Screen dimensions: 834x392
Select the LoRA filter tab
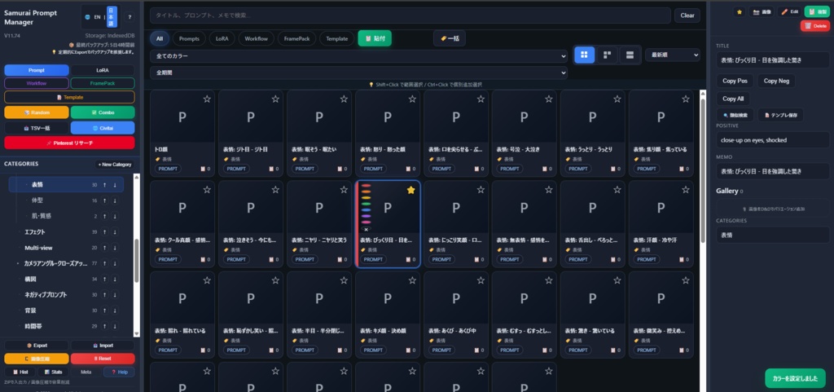pos(222,38)
